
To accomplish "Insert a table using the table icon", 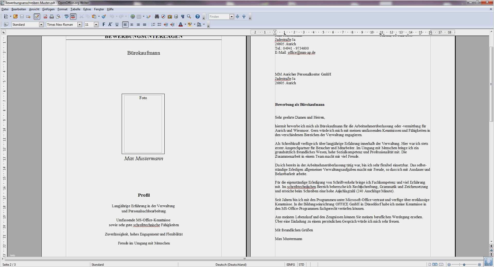I will tap(139, 17).
